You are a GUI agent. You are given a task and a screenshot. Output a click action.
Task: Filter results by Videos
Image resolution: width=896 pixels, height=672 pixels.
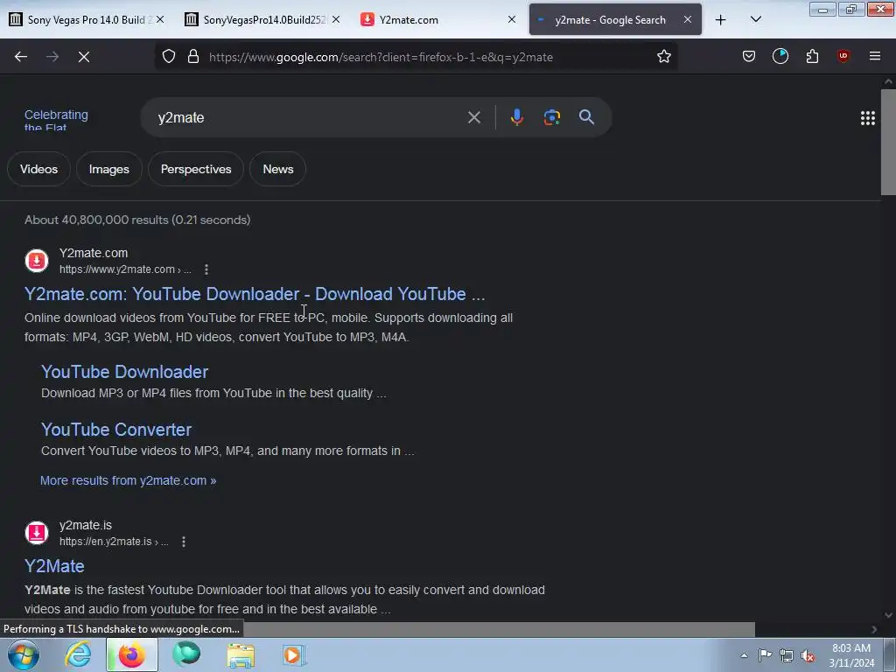pos(38,169)
